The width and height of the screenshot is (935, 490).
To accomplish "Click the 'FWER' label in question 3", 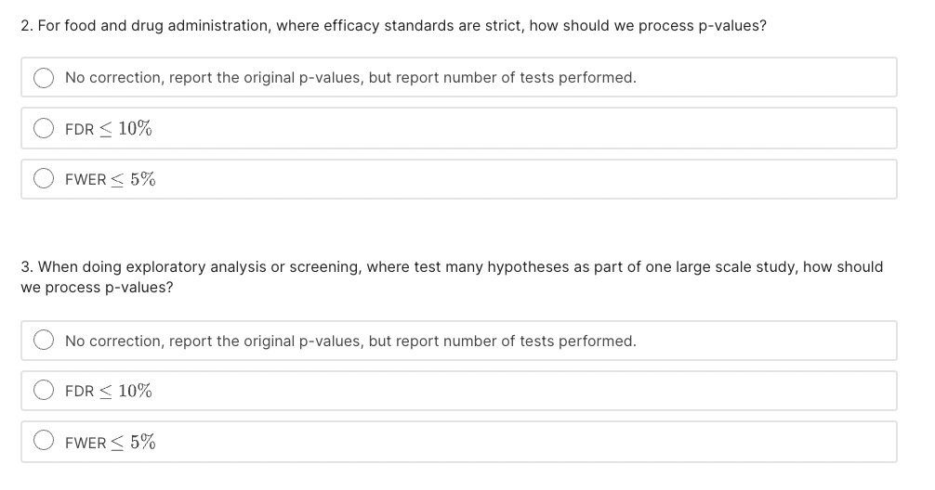I will 86,443.
